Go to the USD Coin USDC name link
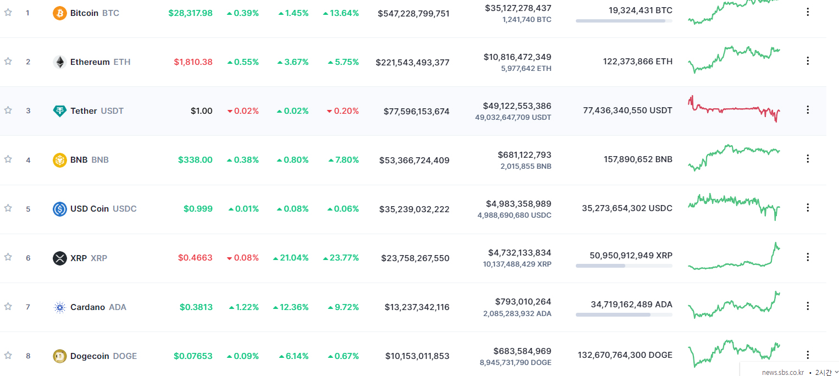The image size is (839, 376). point(103,209)
